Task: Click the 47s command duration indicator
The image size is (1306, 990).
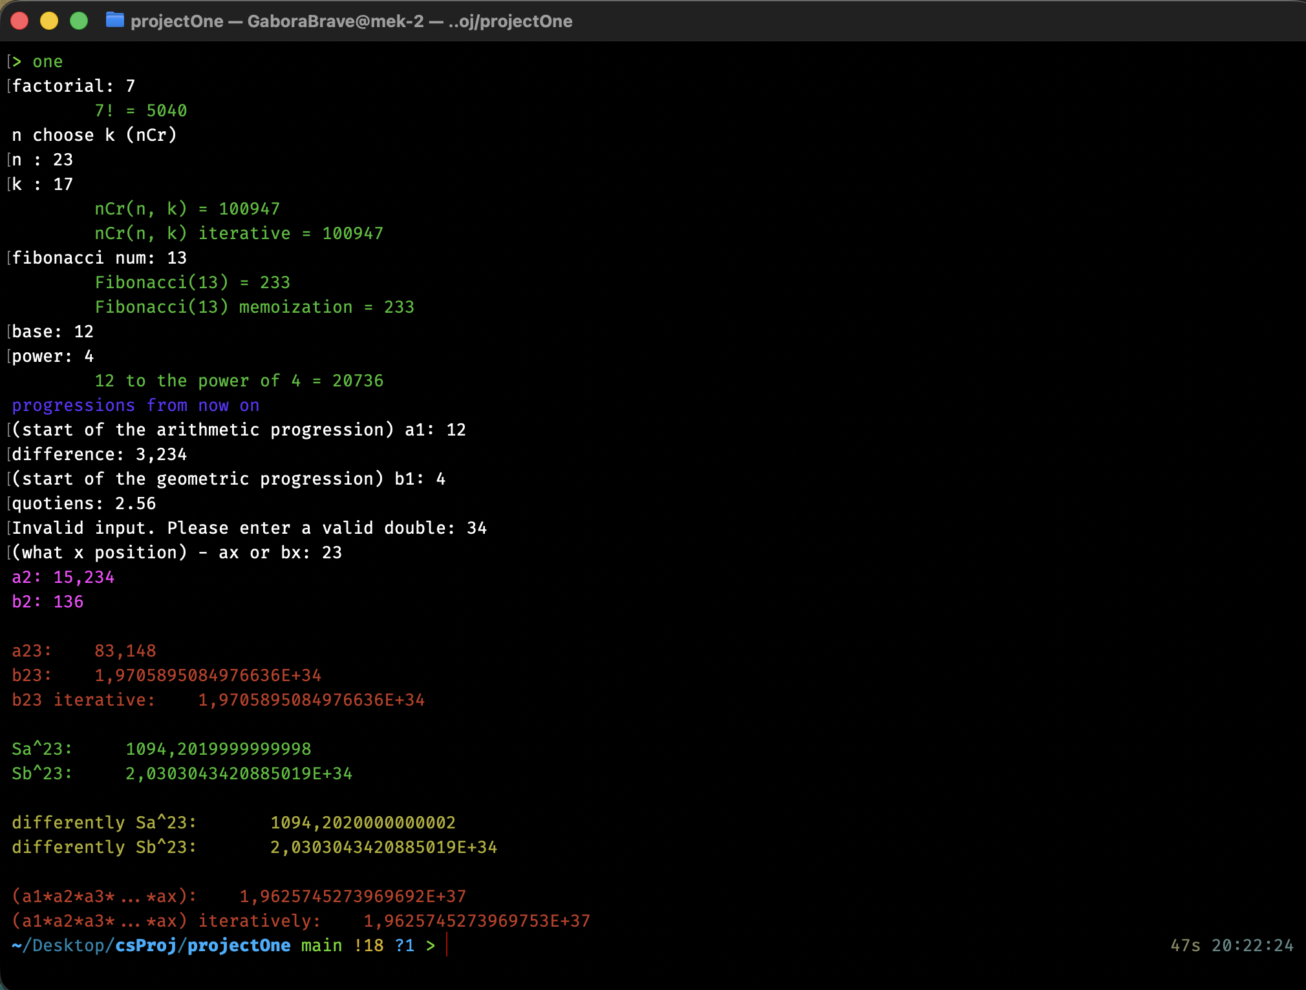Action: 1185,945
